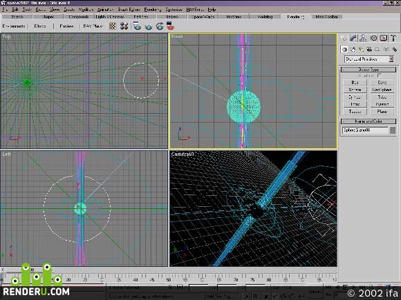
Task: Click the Quick Render teapot icon
Action: (x=149, y=26)
